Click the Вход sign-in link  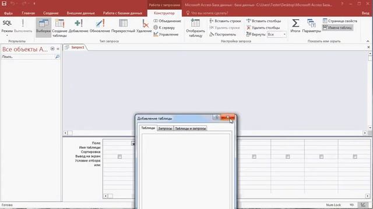pos(365,13)
